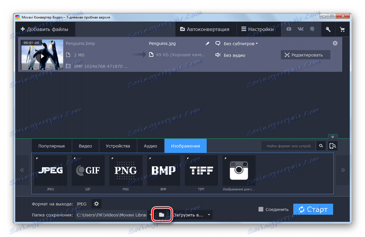
Task: Click the format search input field
Action: pyautogui.click(x=288, y=146)
